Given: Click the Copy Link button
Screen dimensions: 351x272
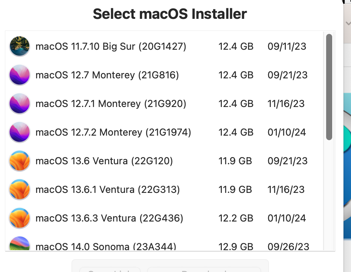Looking at the screenshot, I should pos(110,269).
